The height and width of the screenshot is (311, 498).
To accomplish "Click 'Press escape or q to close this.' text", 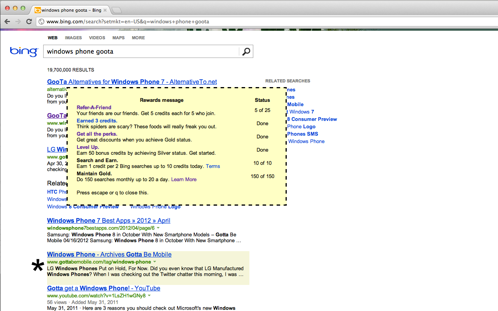I will coord(112,192).
